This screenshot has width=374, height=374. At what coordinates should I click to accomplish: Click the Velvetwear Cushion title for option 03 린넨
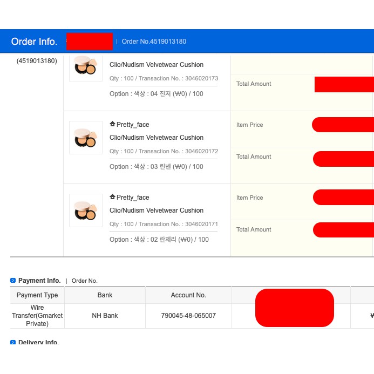point(157,138)
